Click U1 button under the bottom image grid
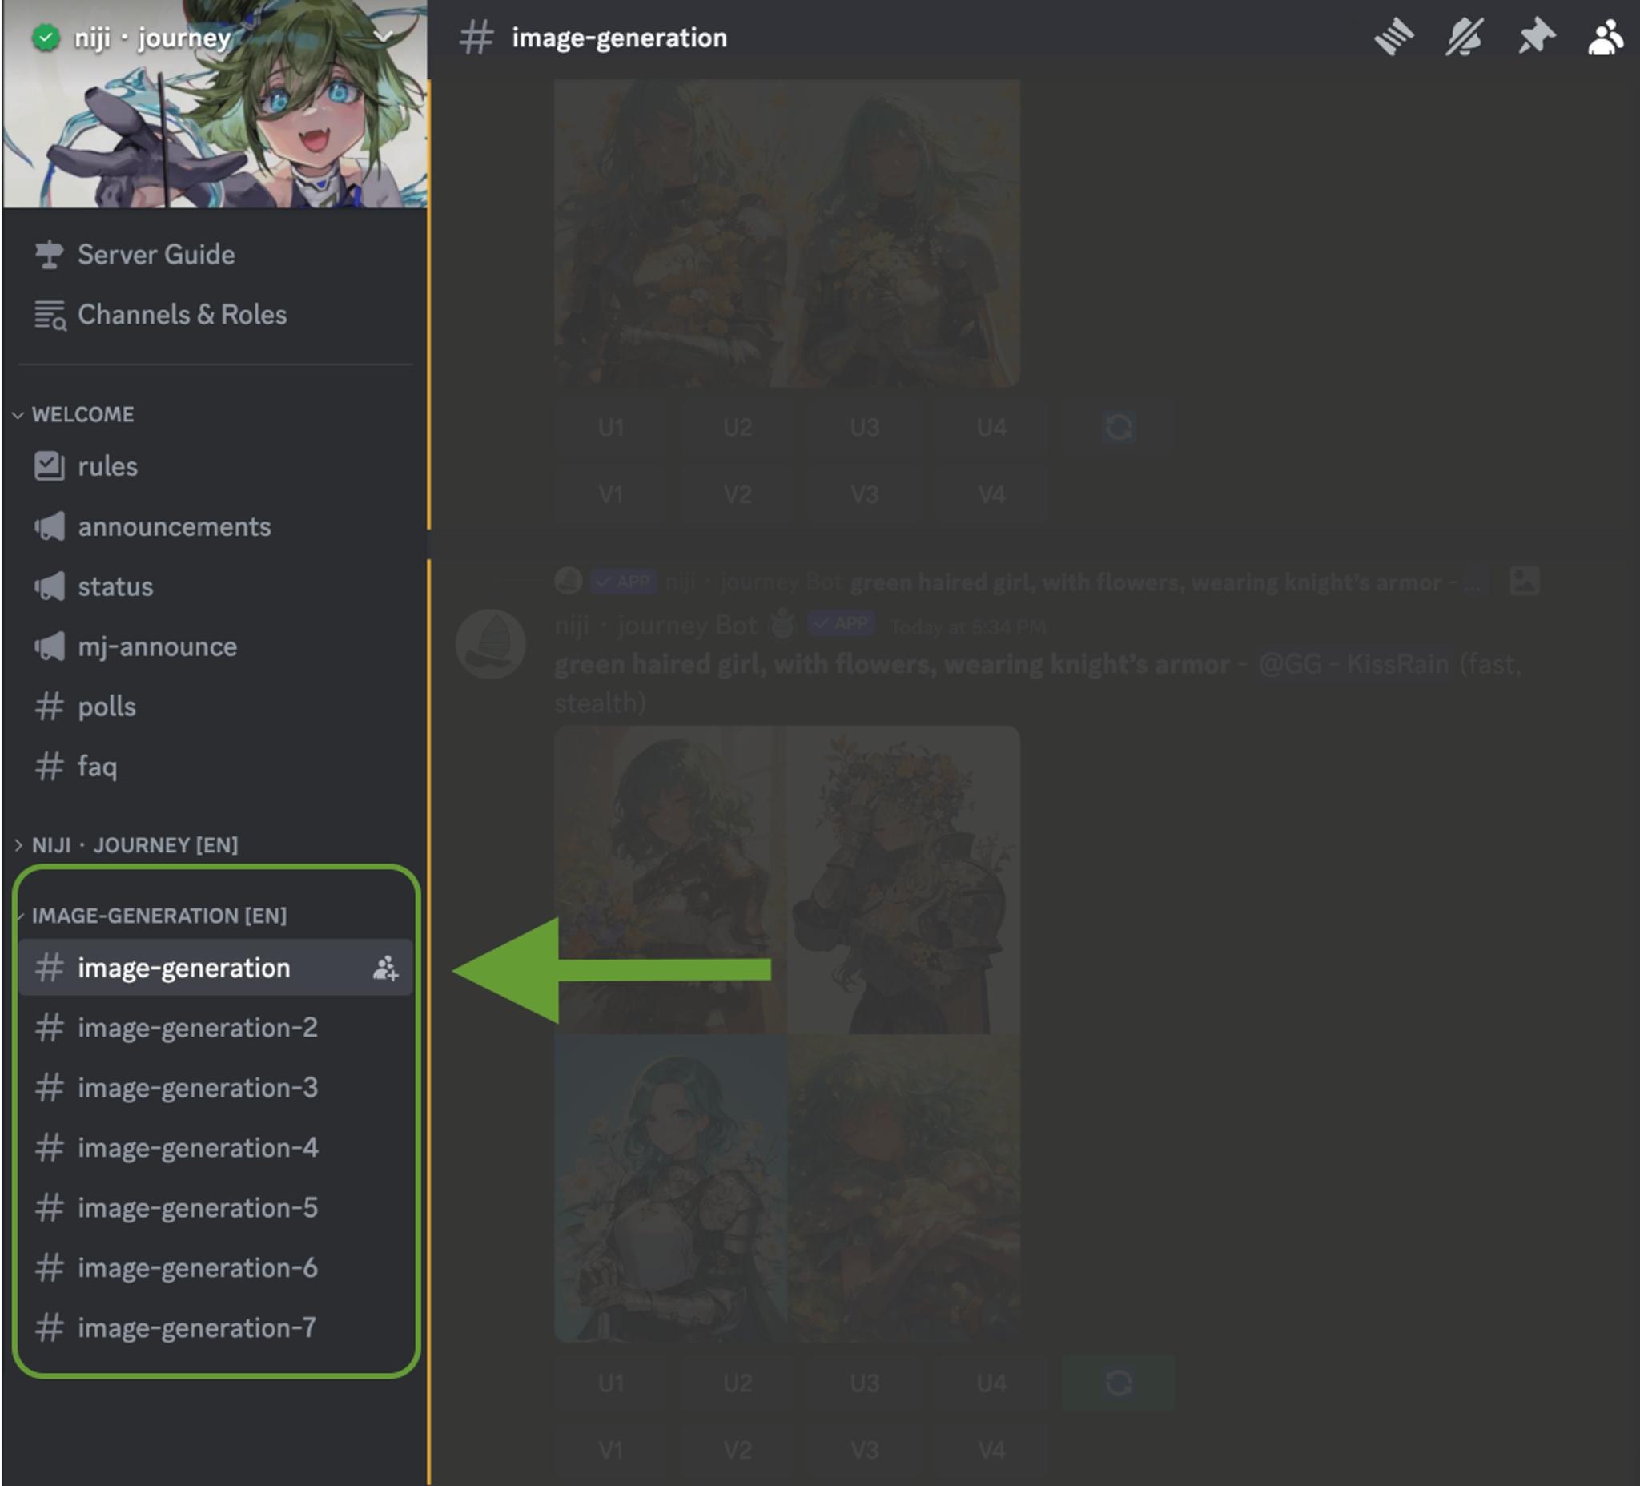 point(611,1383)
